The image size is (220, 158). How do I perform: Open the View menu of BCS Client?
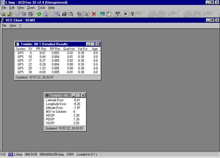[13, 26]
